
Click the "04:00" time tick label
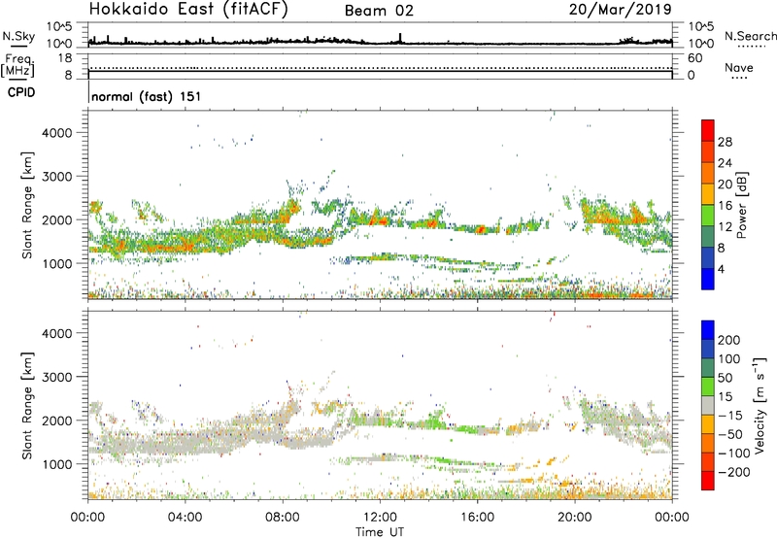[186, 518]
